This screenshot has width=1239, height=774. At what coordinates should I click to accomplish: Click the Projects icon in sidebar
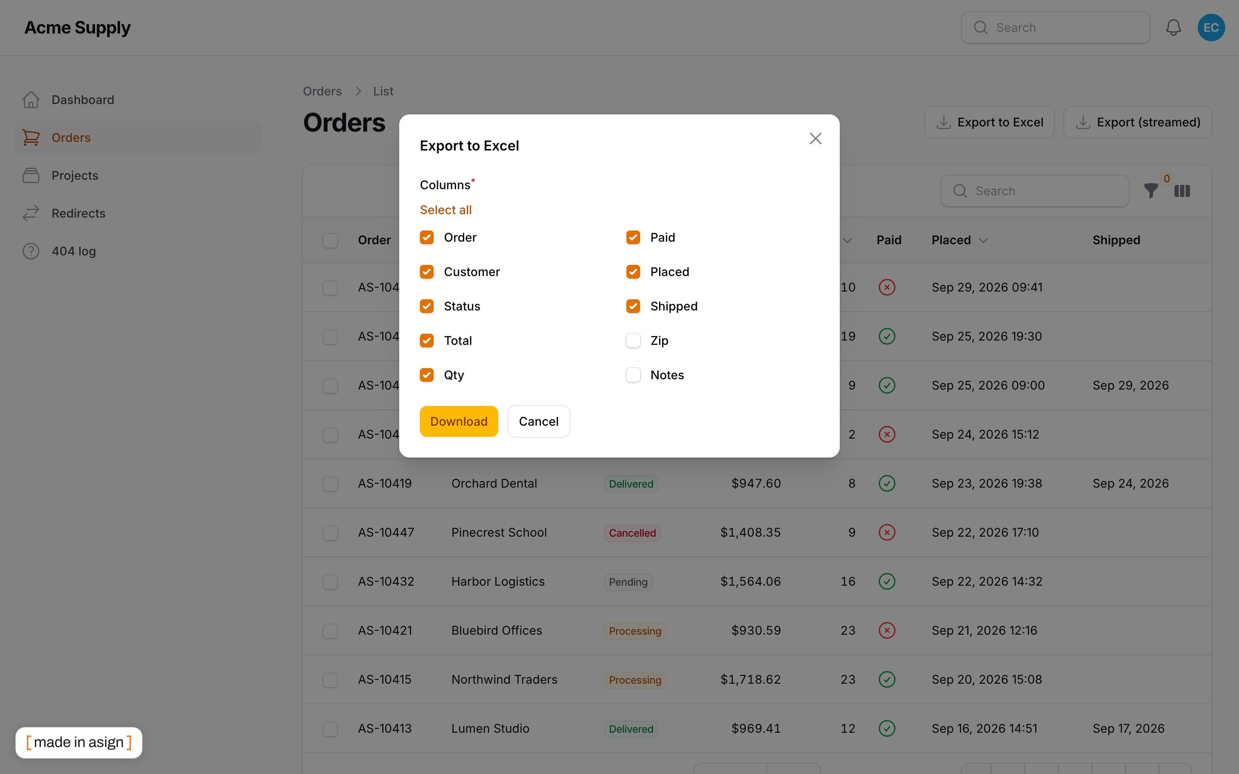[31, 175]
